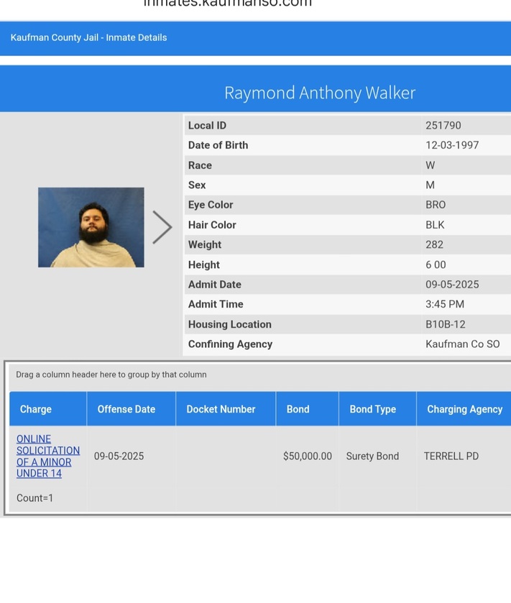Open the inmate mugshot thumbnail

(91, 227)
